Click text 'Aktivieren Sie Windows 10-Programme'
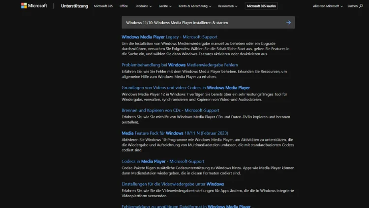Viewport: 369px width, 208px height. pyautogui.click(x=208, y=145)
